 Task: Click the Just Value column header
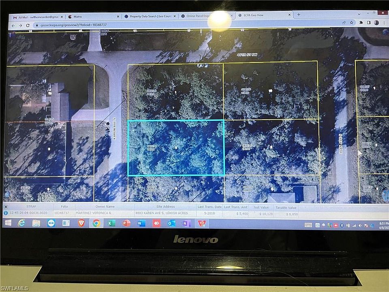tap(261, 207)
